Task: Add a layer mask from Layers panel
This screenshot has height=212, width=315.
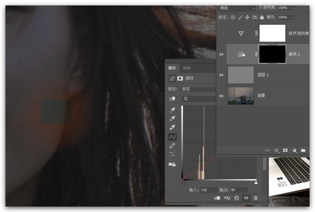Action: tap(285, 150)
